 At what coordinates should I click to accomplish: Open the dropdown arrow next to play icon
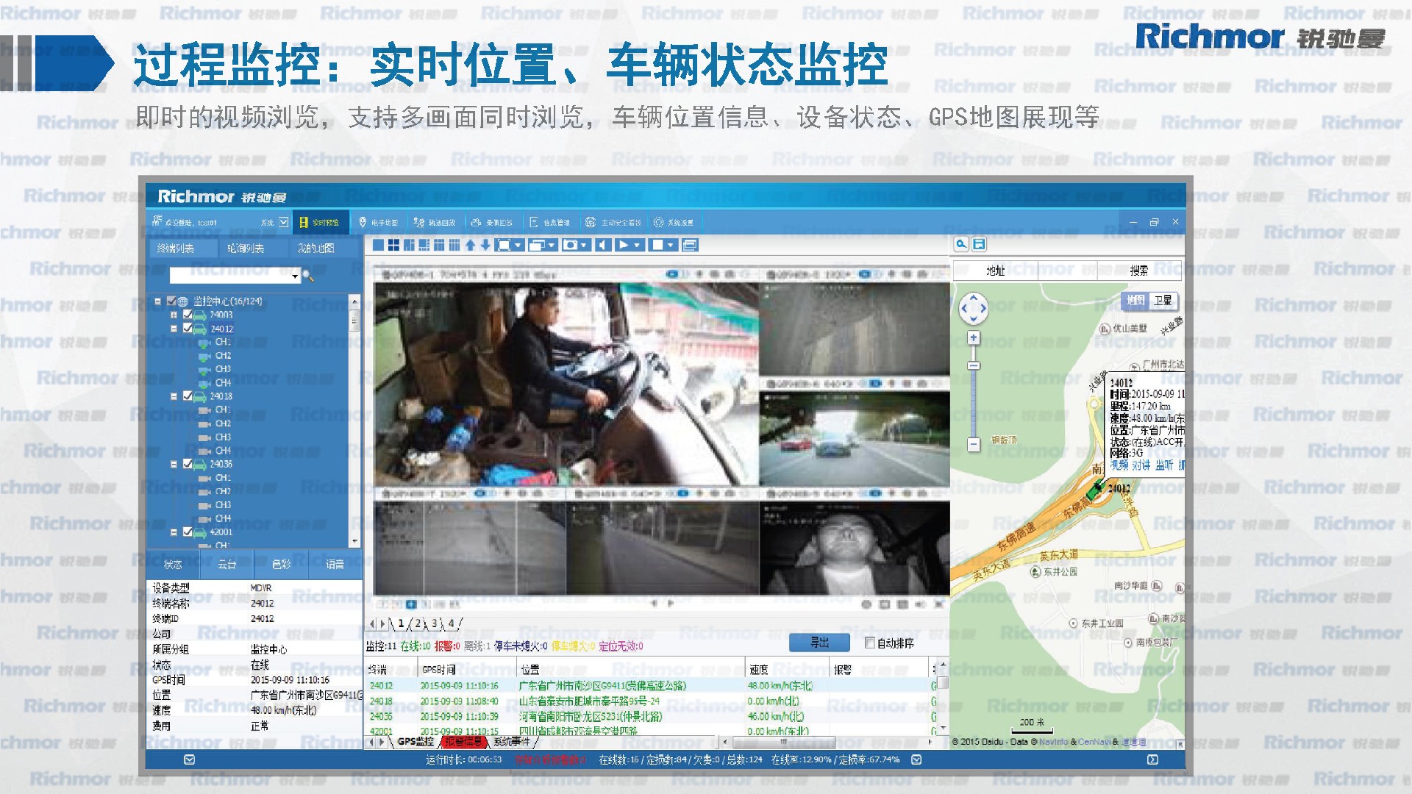(x=637, y=245)
